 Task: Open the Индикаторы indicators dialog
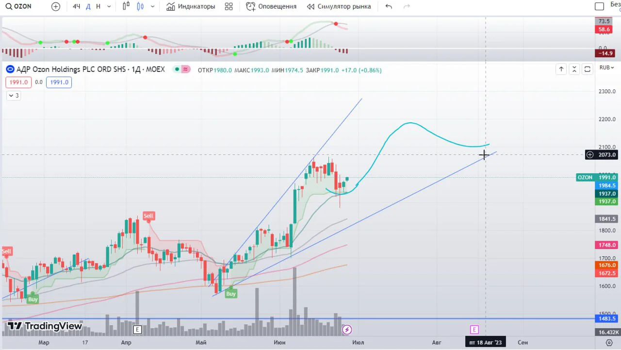(190, 6)
